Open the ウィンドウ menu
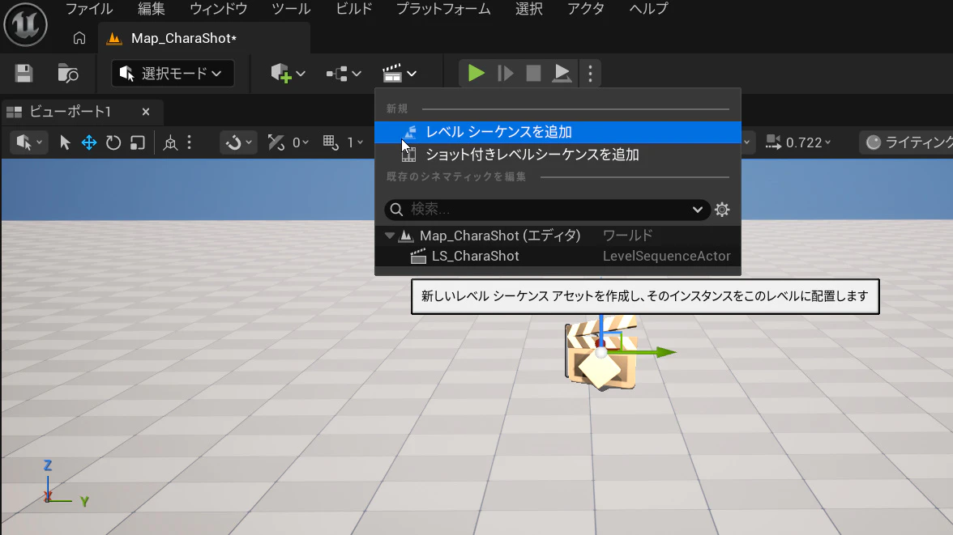 (x=219, y=9)
